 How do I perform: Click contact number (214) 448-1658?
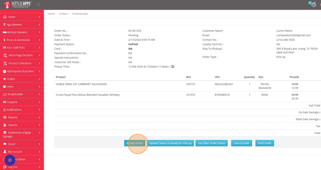click(285, 40)
